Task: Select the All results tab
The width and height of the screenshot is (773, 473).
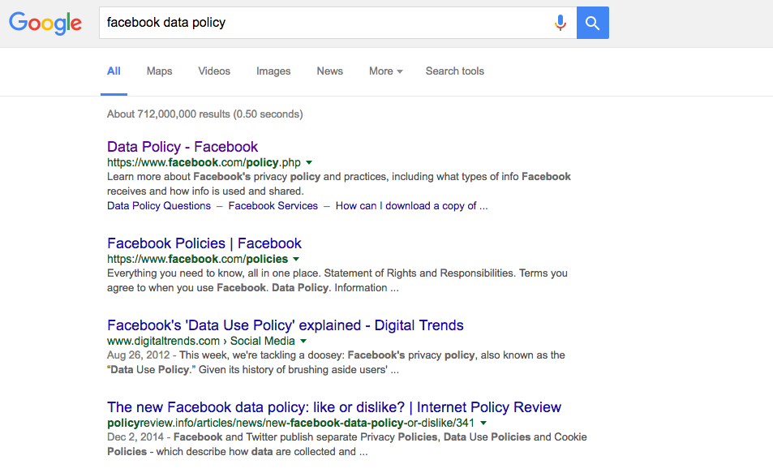Action: 114,71
